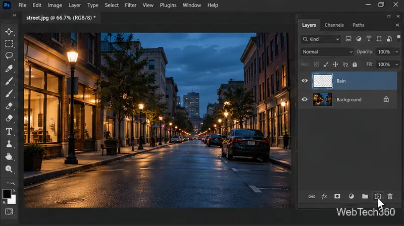This screenshot has width=404, height=226.
Task: Open the Layer menu
Action: pos(74,5)
